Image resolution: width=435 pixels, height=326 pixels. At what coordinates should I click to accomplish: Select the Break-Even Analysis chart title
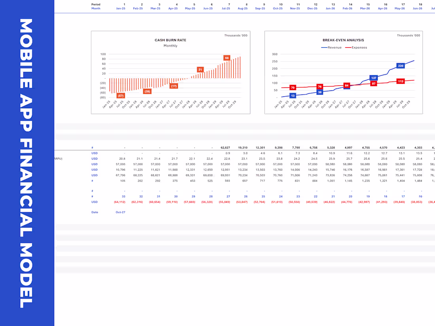[343, 40]
